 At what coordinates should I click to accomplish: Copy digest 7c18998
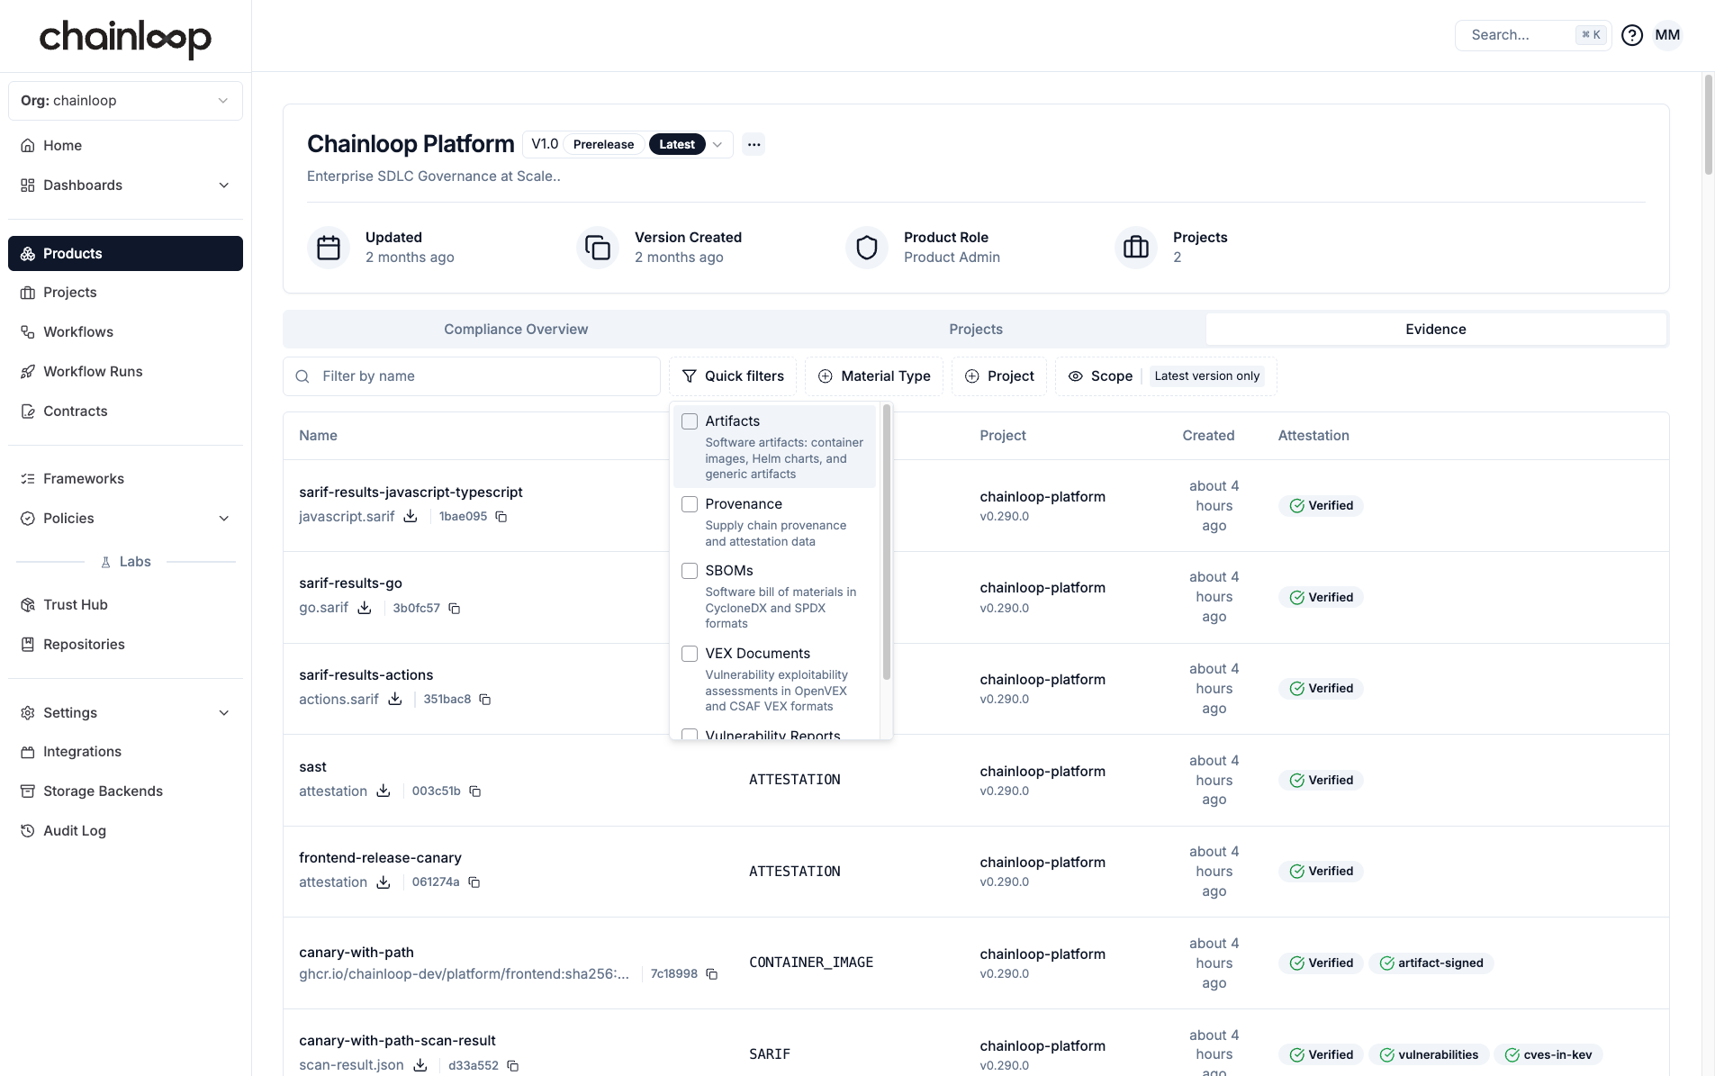(x=712, y=974)
